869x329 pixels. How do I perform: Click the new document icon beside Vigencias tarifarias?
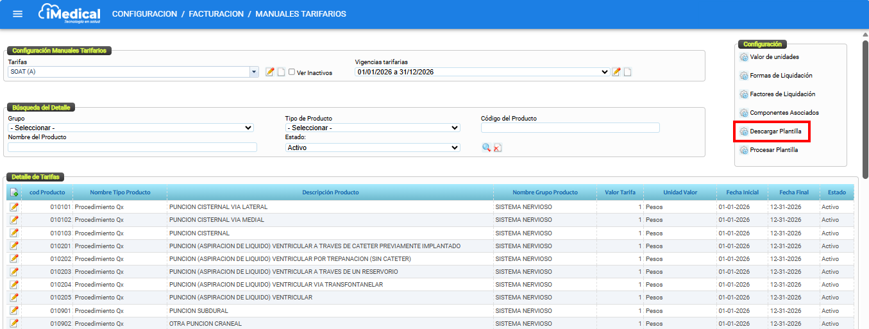point(627,72)
